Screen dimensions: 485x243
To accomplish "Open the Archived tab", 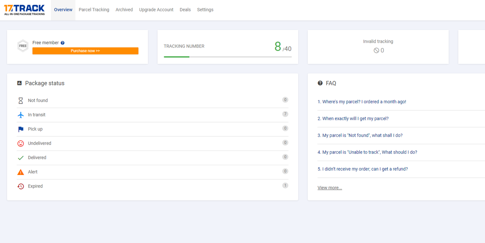I will [124, 10].
